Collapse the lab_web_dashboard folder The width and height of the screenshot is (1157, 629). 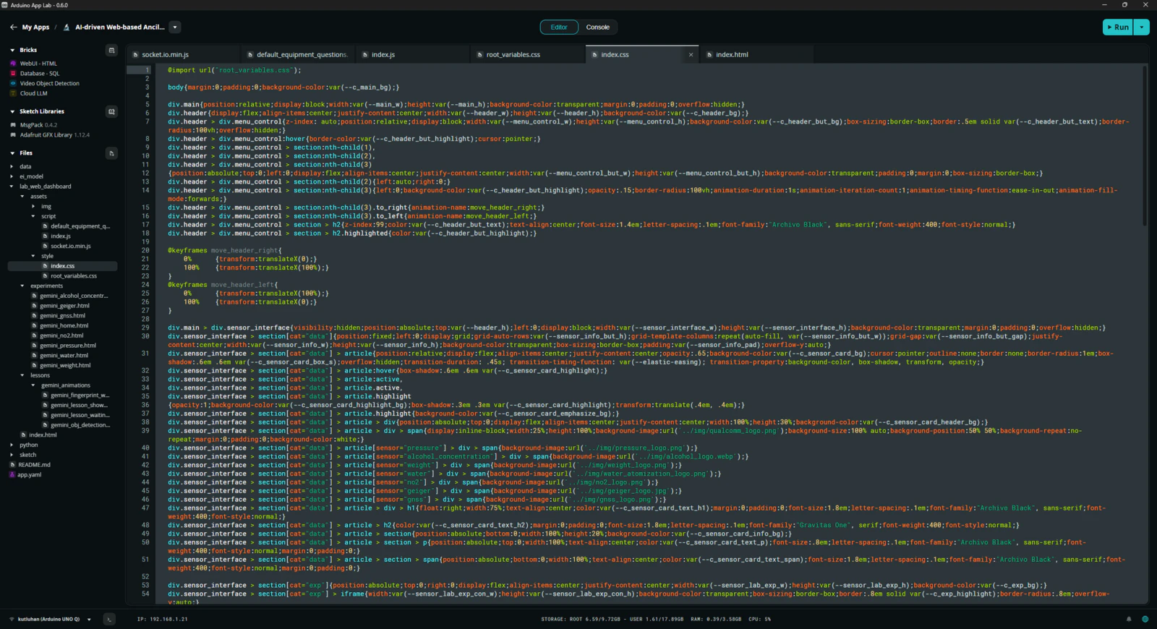[12, 187]
